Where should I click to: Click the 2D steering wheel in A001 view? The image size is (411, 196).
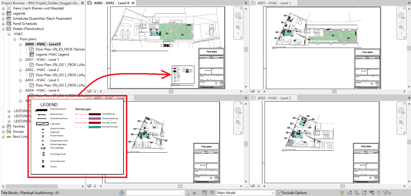point(401,16)
